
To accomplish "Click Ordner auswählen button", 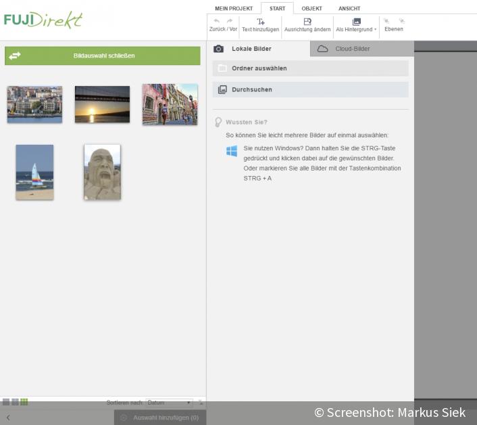I will (311, 68).
